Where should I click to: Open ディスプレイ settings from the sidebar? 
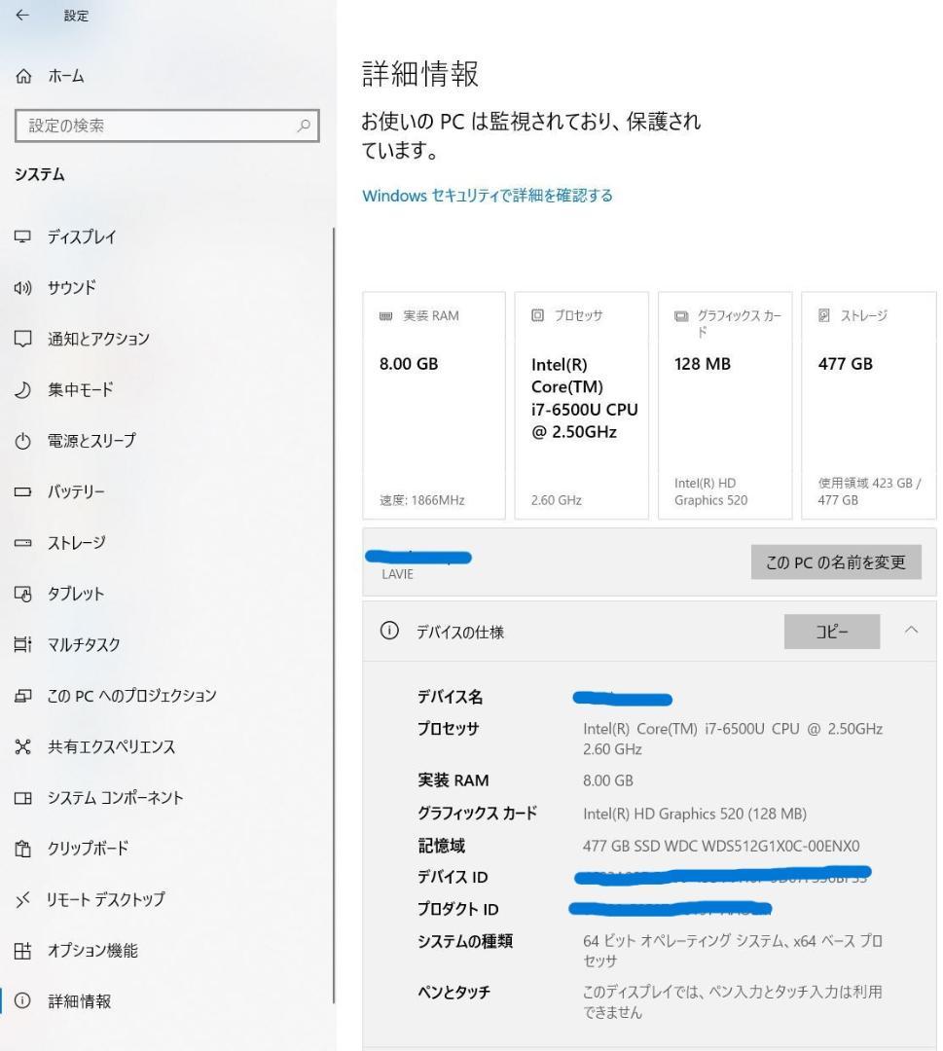tap(84, 236)
